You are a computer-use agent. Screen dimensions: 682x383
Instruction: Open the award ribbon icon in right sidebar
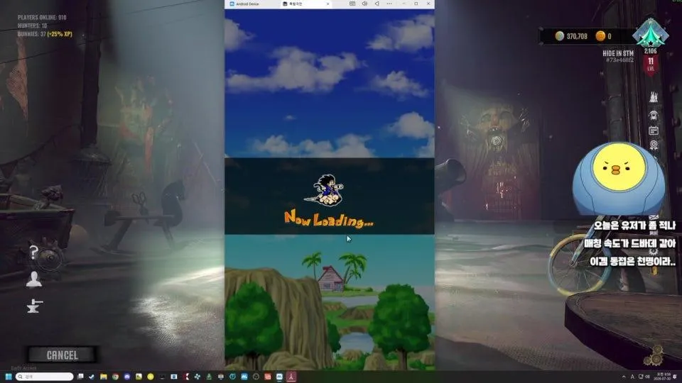point(654,145)
